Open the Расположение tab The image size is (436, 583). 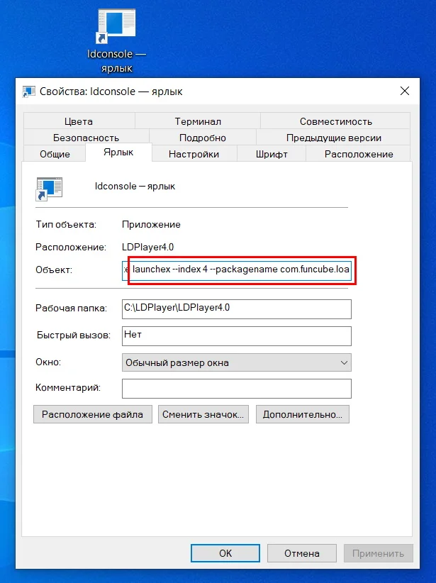point(359,154)
